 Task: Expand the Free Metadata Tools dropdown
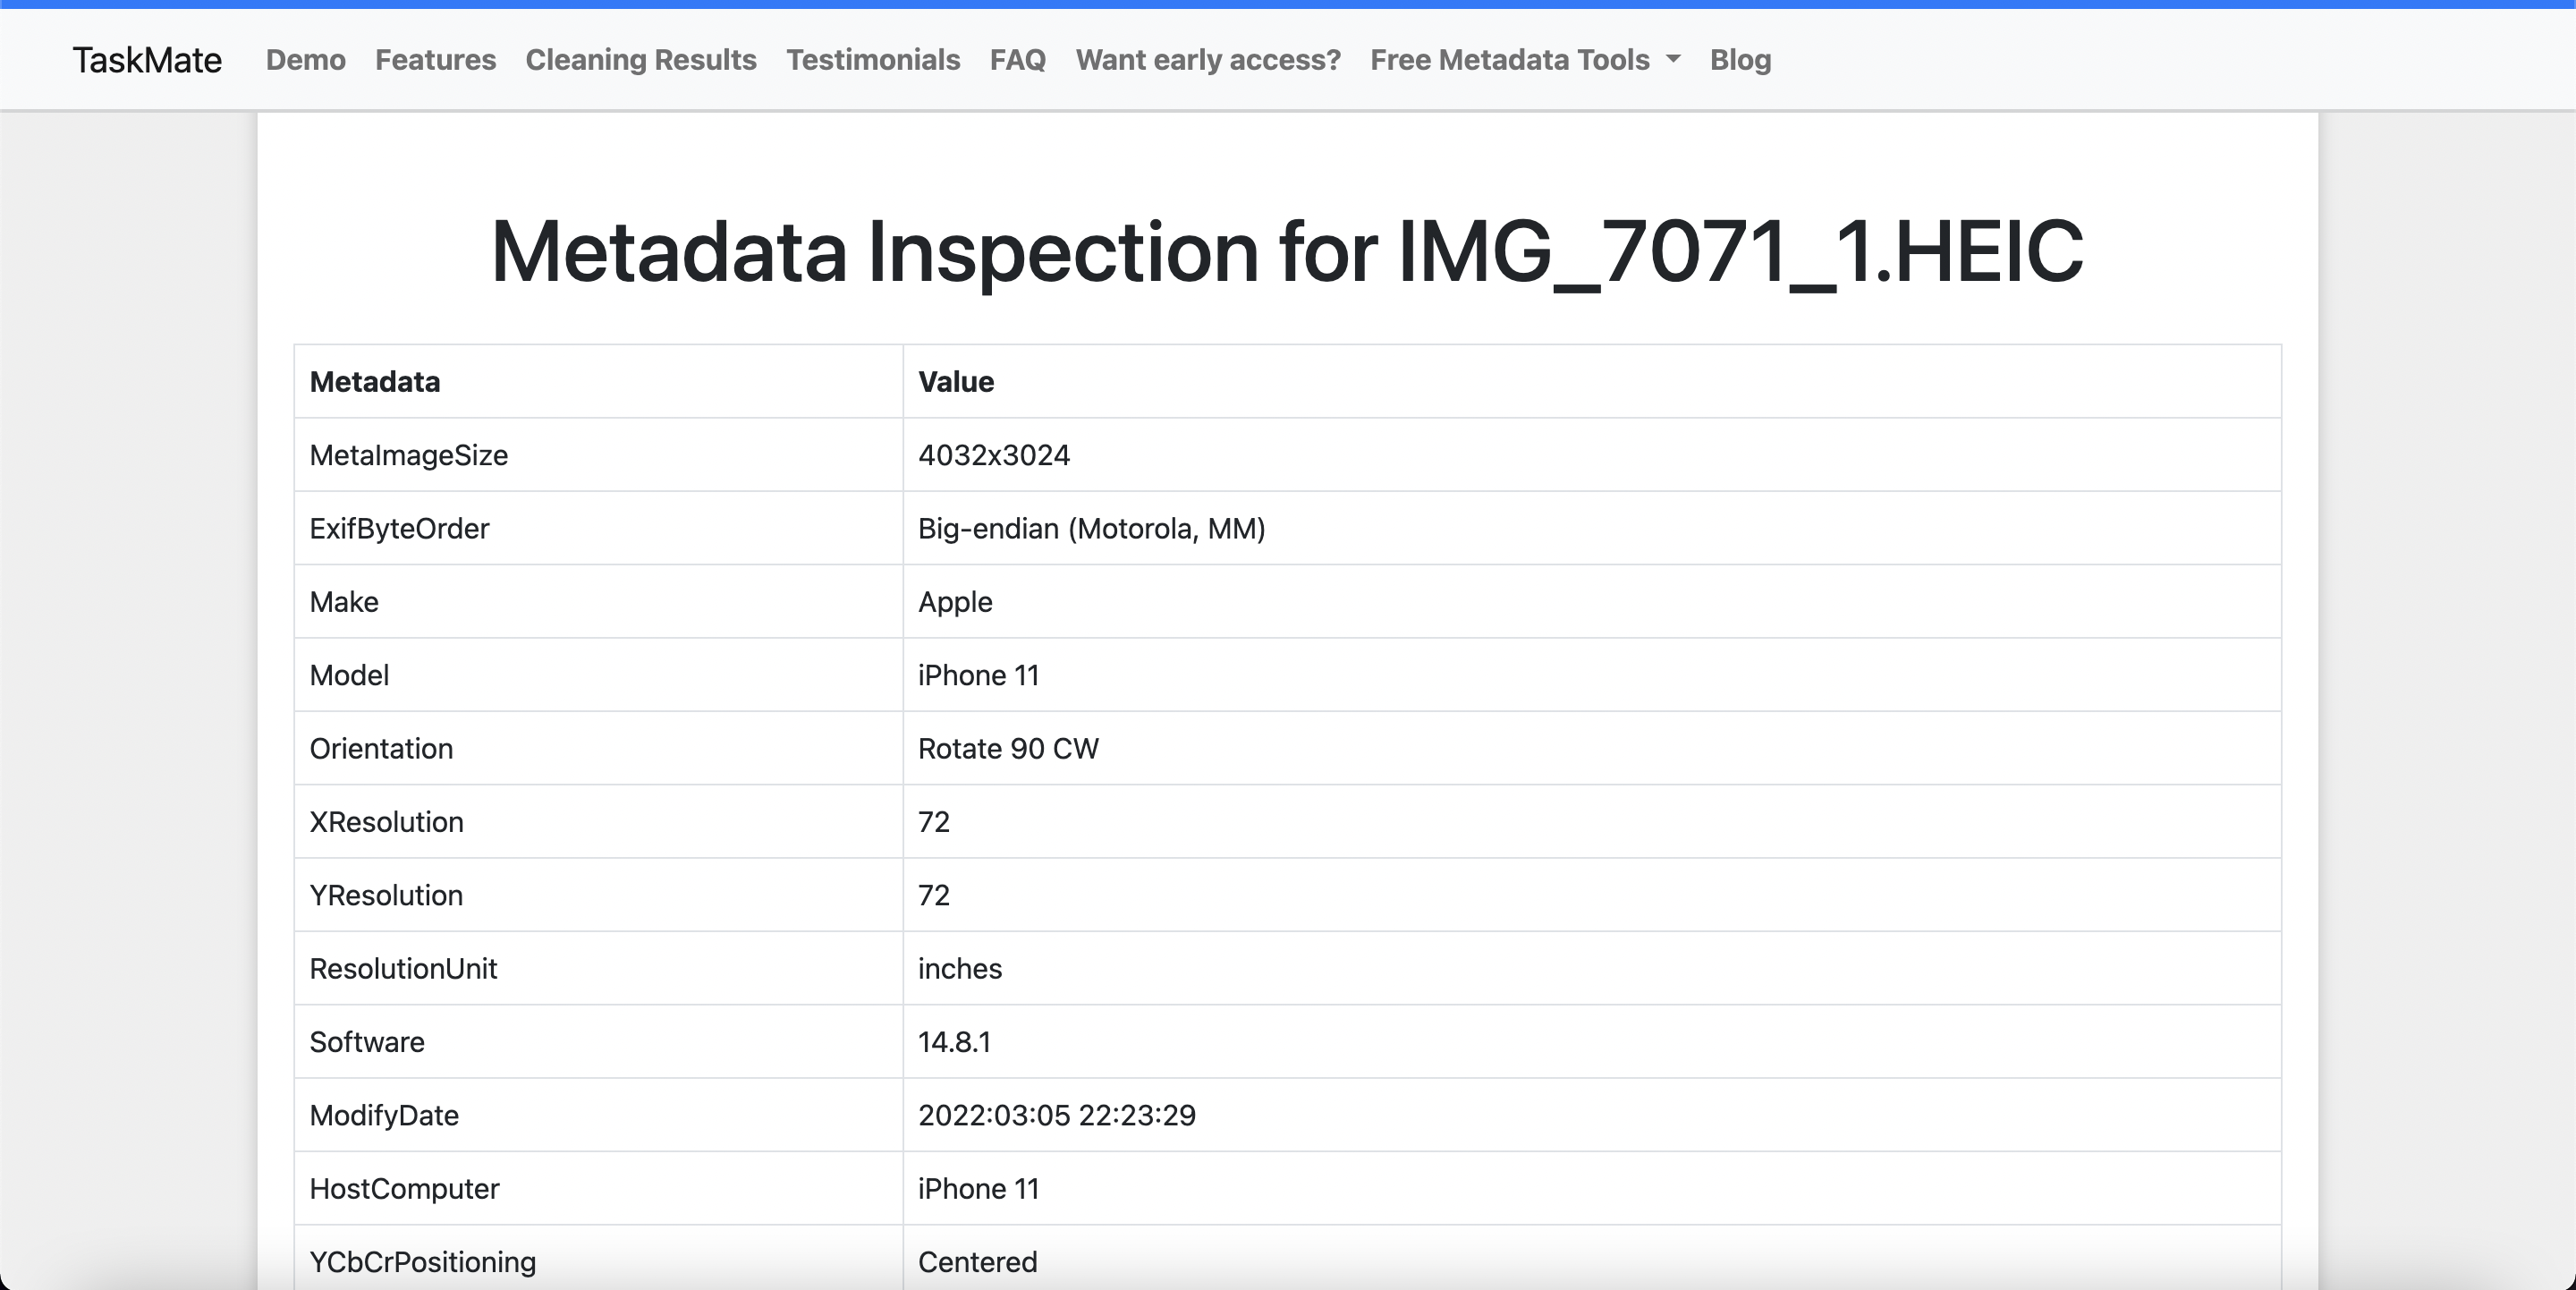click(1525, 60)
